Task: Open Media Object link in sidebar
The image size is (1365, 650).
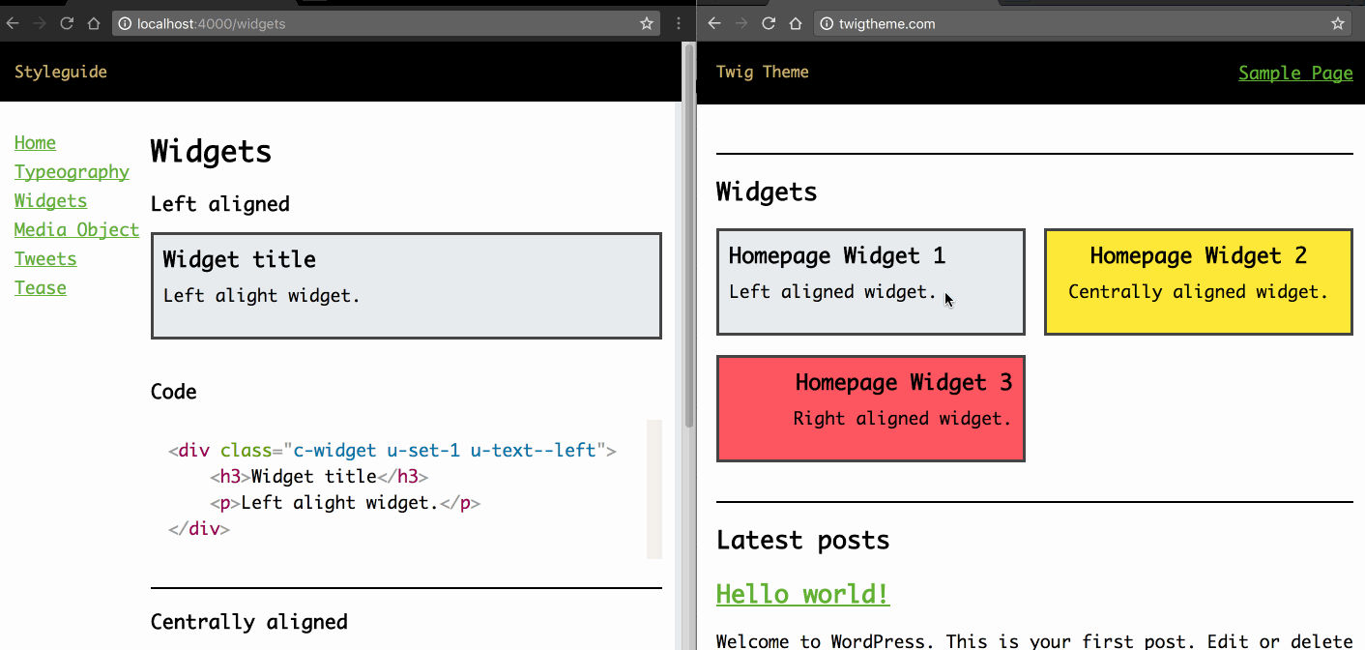Action: (76, 230)
